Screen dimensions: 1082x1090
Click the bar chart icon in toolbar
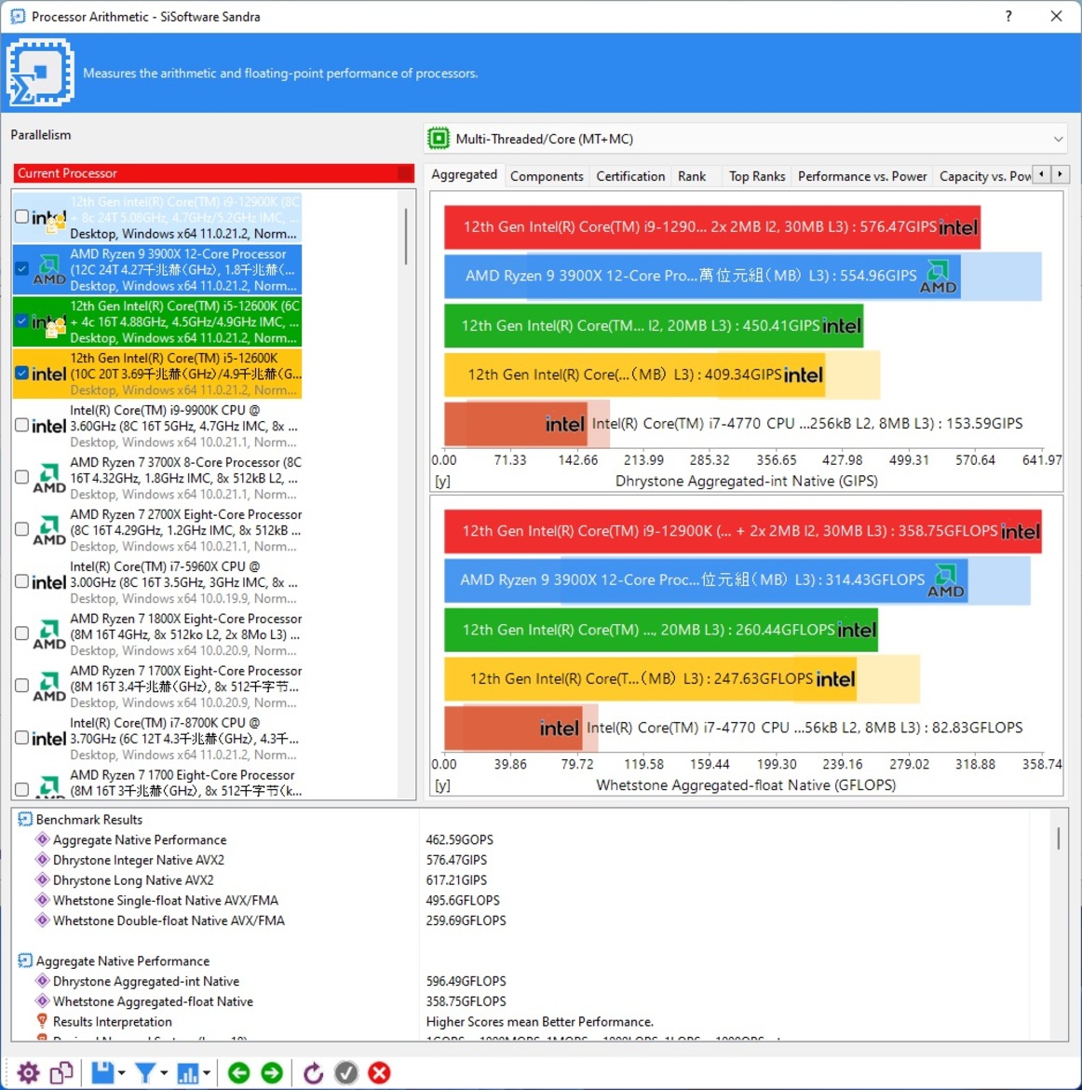tap(188, 1072)
